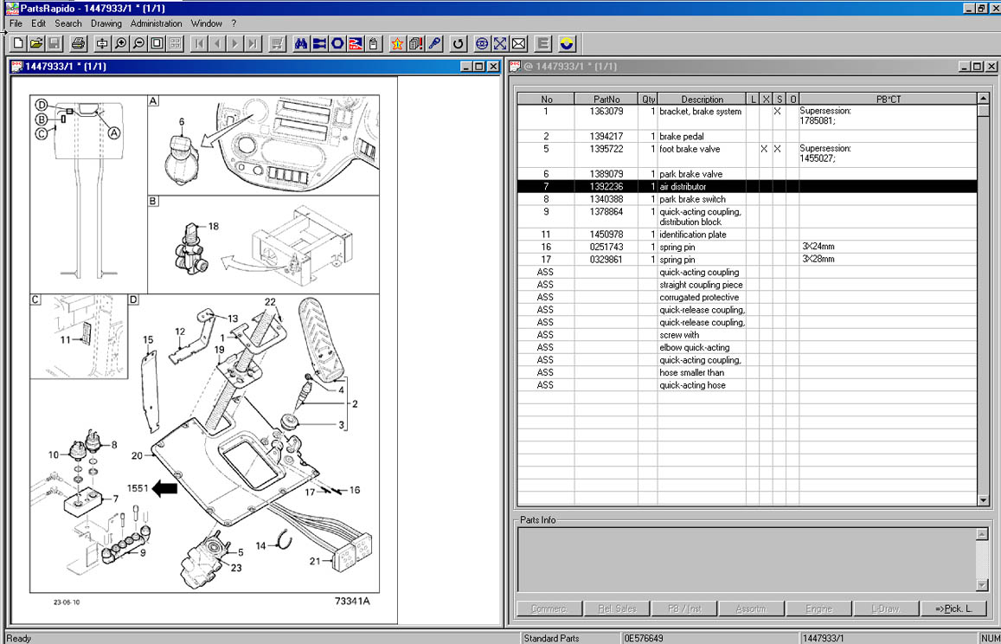Viewport: 1001px width, 644px height.
Task: Open the Administration menu
Action: pos(156,23)
